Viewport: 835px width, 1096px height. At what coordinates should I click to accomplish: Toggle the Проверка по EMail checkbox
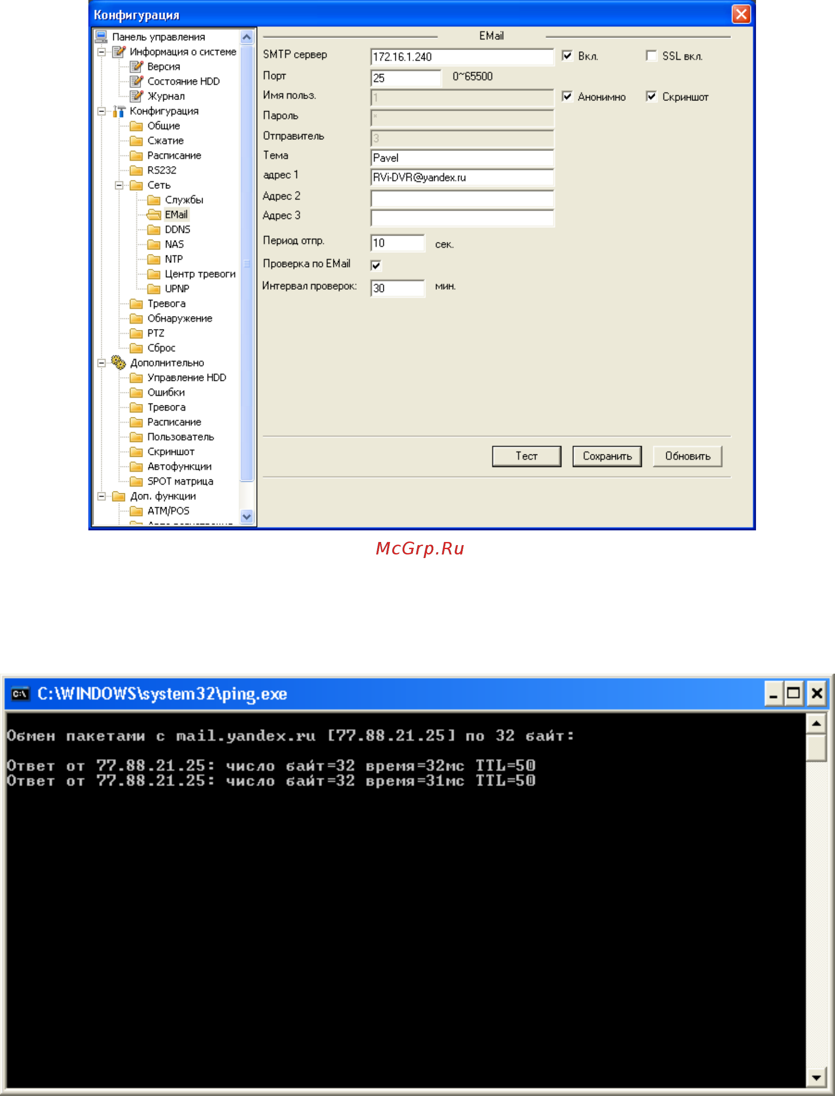pyautogui.click(x=376, y=266)
